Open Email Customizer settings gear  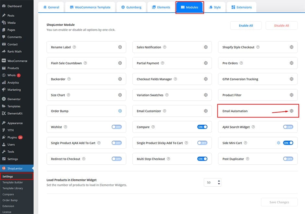pos(205,111)
